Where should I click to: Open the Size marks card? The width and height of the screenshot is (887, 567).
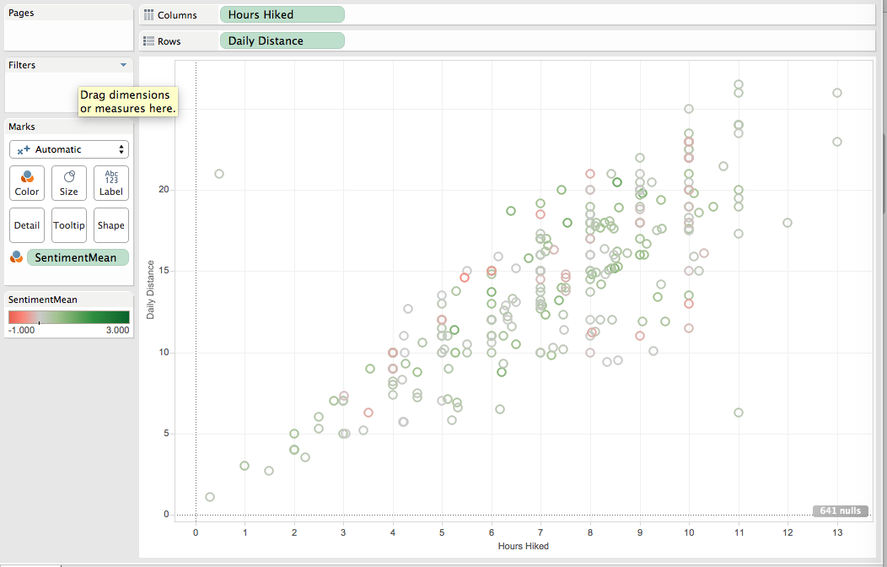click(69, 183)
